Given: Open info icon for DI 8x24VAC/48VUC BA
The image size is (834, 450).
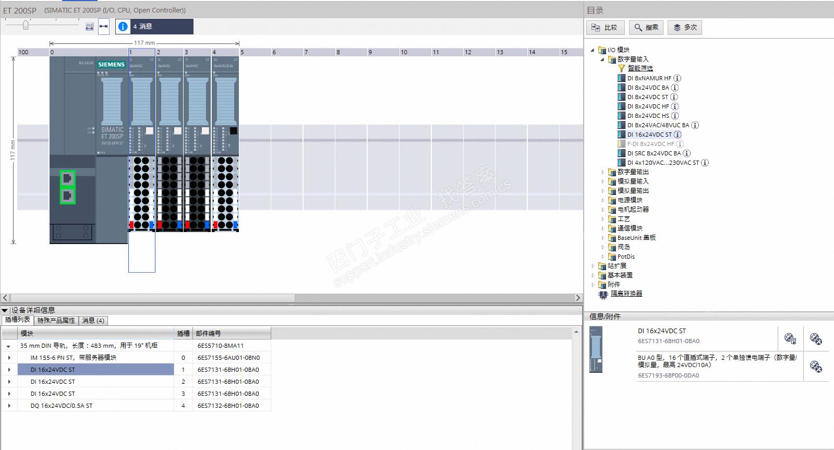Looking at the screenshot, I should 695,125.
